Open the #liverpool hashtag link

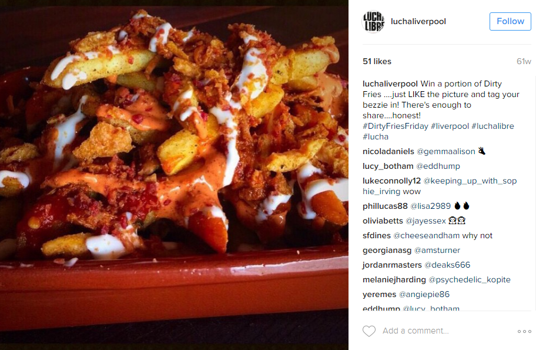click(450, 126)
